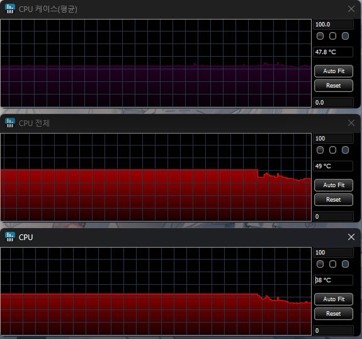Select the blue-tinted square in bottom CPU panel
This screenshot has height=339, width=362.
click(345, 264)
